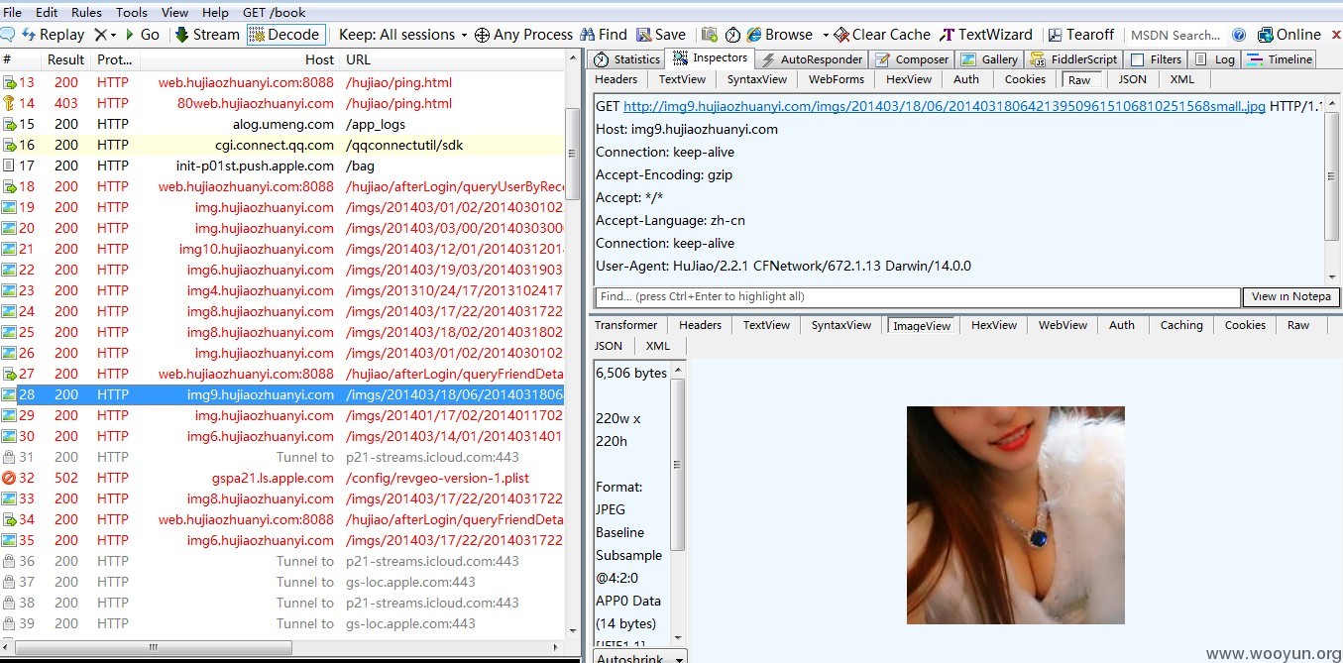This screenshot has height=663, width=1343.
Task: Expand the Autoshrink dropdown
Action: pos(638,657)
